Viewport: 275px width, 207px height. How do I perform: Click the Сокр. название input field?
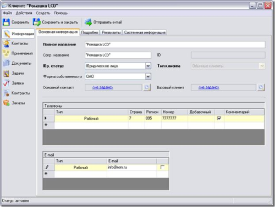pos(118,55)
